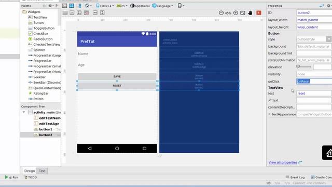The image size is (332, 187).
Task: Click the zoom to fit screen icon
Action: (x=243, y=13)
